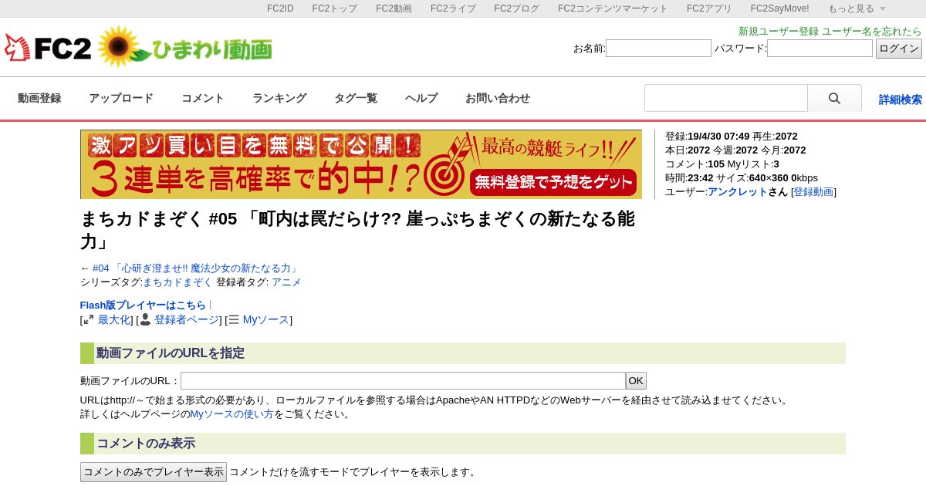This screenshot has width=926, height=486.
Task: Open FC2トップ link
Action: [x=334, y=8]
